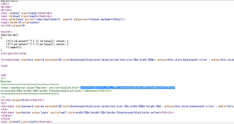234x124 pixels.
Task: Click the lf.submit(); statement
Action: (x=14, y=47)
